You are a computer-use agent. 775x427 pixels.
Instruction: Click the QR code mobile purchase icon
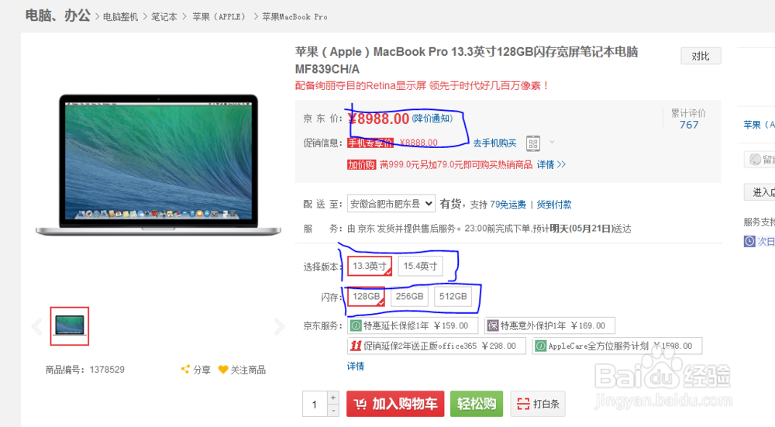(x=533, y=143)
